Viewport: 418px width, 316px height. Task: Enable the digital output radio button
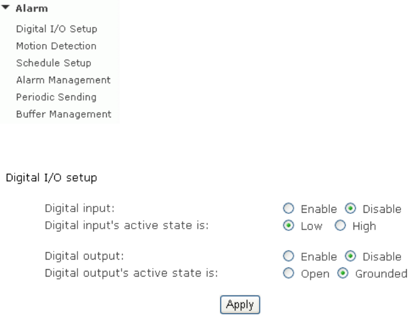289,257
